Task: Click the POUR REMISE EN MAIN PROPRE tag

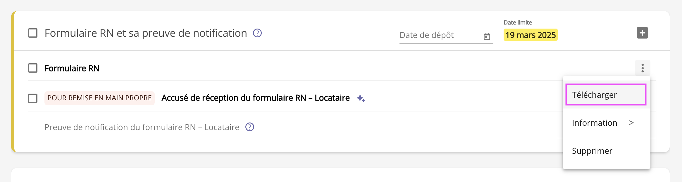Action: click(x=99, y=98)
